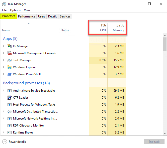Viewport: 167px width, 148px height.
Task: Close the Task Manager window
Action: [x=161, y=4]
